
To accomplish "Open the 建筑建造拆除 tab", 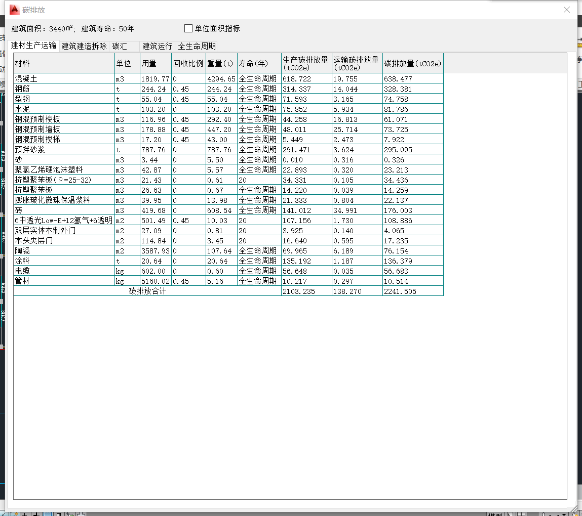I will point(84,46).
